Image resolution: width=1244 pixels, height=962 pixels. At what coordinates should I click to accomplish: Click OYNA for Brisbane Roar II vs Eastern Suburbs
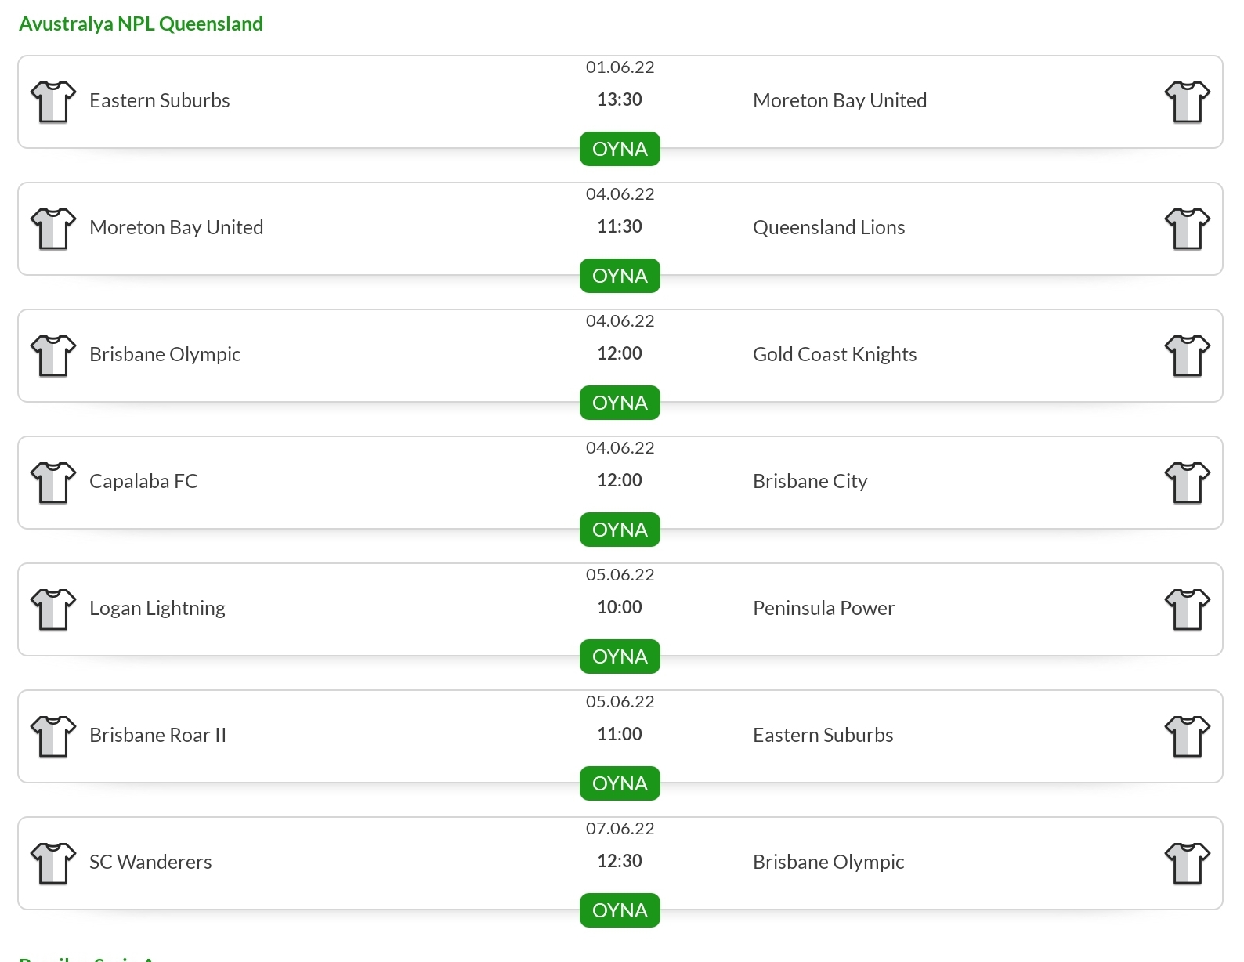(x=620, y=783)
